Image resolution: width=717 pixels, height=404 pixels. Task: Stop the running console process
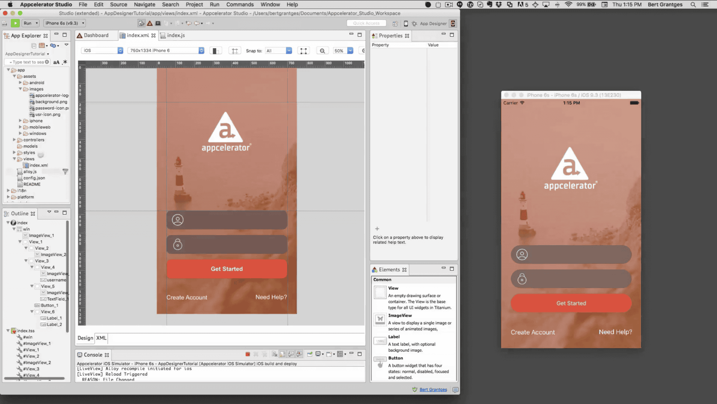248,354
